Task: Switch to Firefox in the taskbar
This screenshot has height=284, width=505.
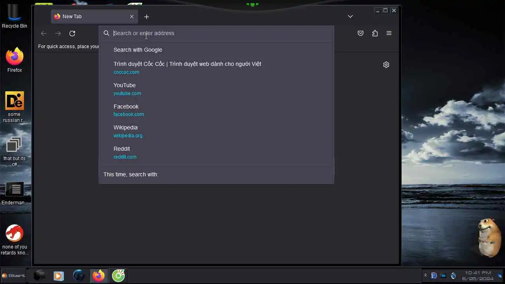Action: click(x=99, y=275)
